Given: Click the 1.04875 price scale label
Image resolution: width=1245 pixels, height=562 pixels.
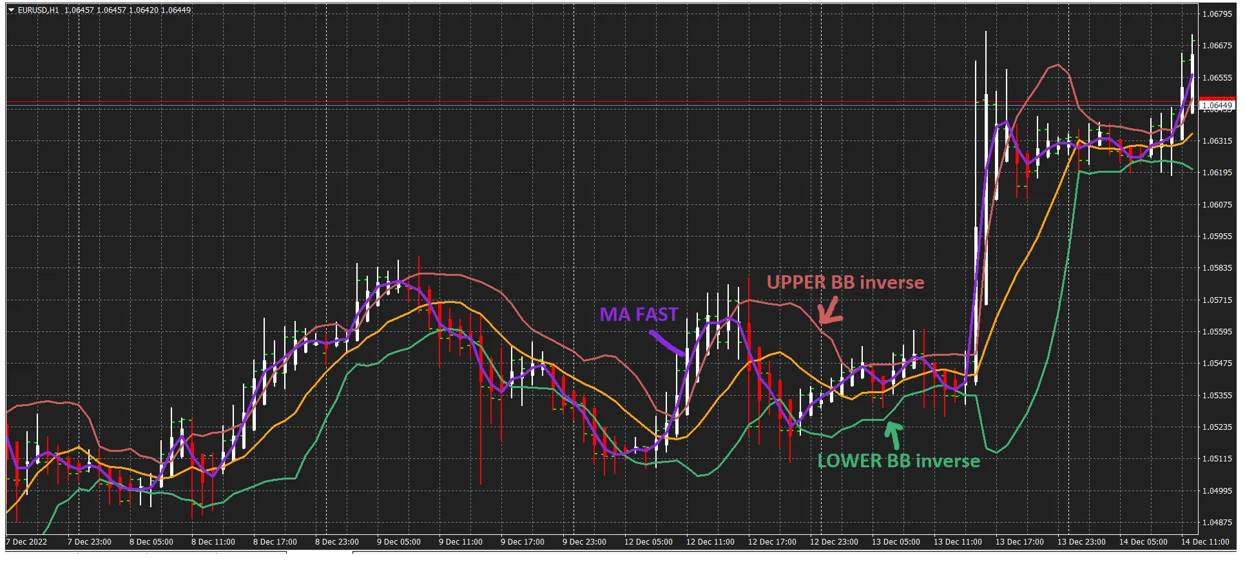Looking at the screenshot, I should click(1217, 523).
